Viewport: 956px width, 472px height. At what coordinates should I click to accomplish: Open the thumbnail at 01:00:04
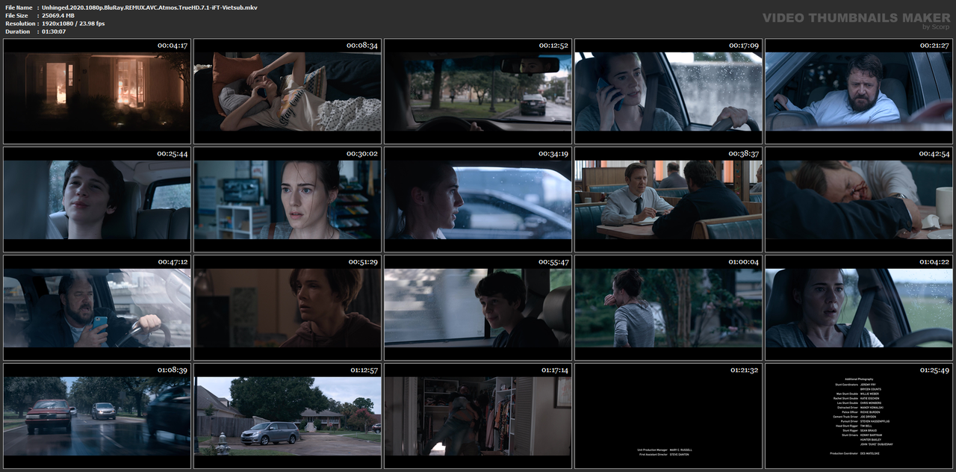[668, 308]
